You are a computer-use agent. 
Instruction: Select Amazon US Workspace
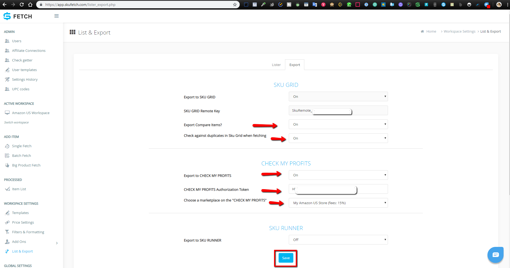point(31,113)
